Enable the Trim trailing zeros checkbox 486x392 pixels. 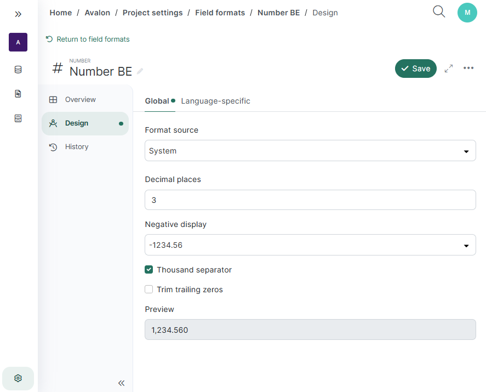pyautogui.click(x=149, y=289)
